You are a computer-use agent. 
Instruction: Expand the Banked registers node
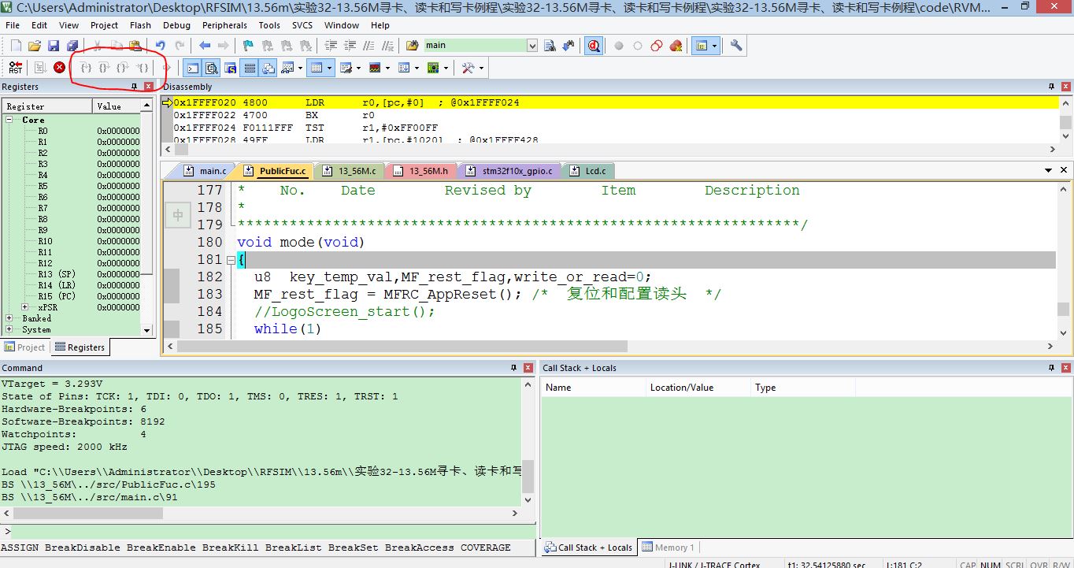(x=9, y=318)
